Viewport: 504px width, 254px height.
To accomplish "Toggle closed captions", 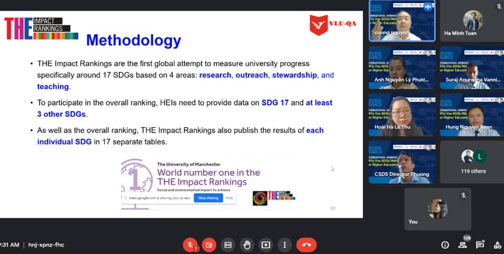I will (x=227, y=245).
